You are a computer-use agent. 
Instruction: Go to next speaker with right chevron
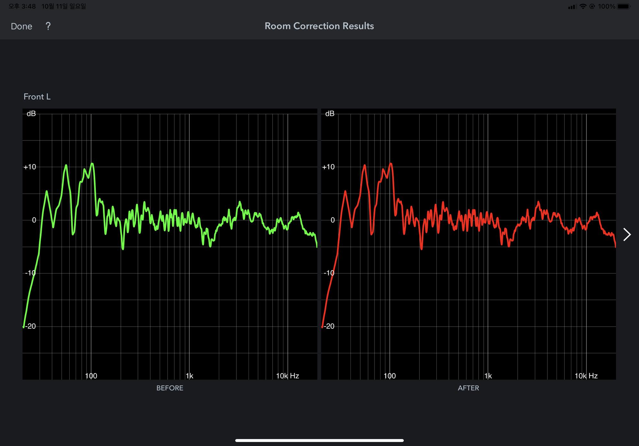pos(627,235)
